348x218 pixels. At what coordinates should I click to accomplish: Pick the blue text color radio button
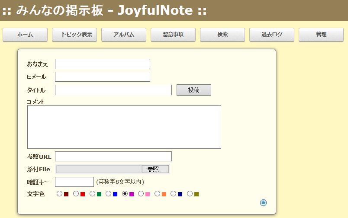[x=109, y=194]
